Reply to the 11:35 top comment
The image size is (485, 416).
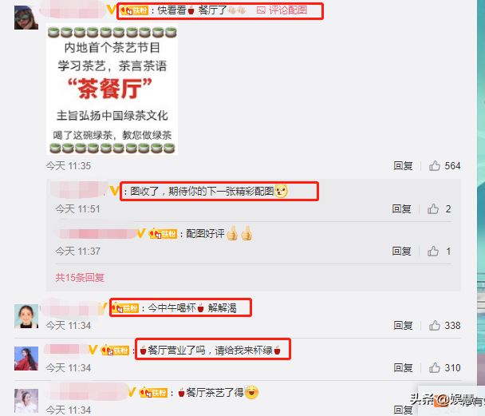tap(403, 166)
